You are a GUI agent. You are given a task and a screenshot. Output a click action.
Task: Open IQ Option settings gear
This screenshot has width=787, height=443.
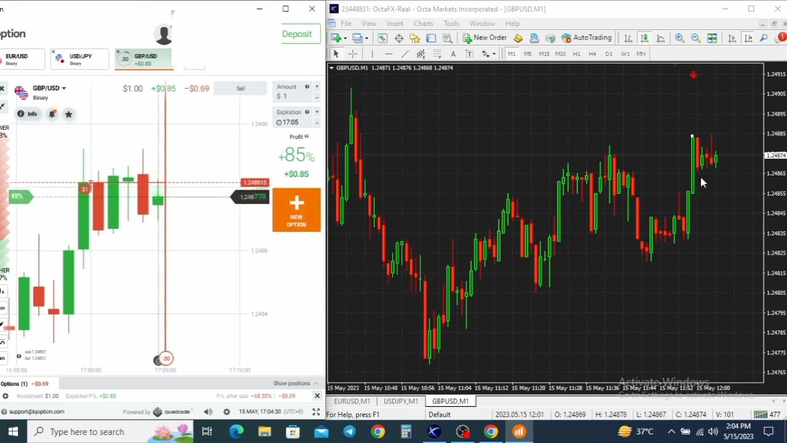pyautogui.click(x=227, y=412)
